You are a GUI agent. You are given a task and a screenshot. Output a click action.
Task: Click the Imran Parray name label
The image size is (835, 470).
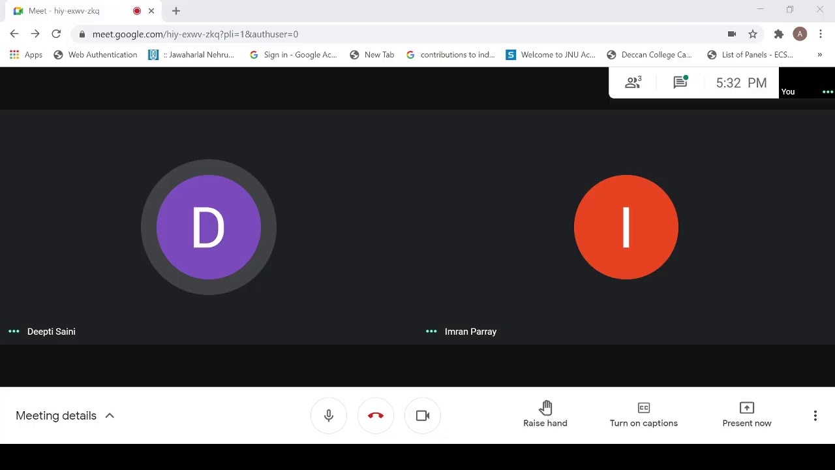pyautogui.click(x=470, y=332)
